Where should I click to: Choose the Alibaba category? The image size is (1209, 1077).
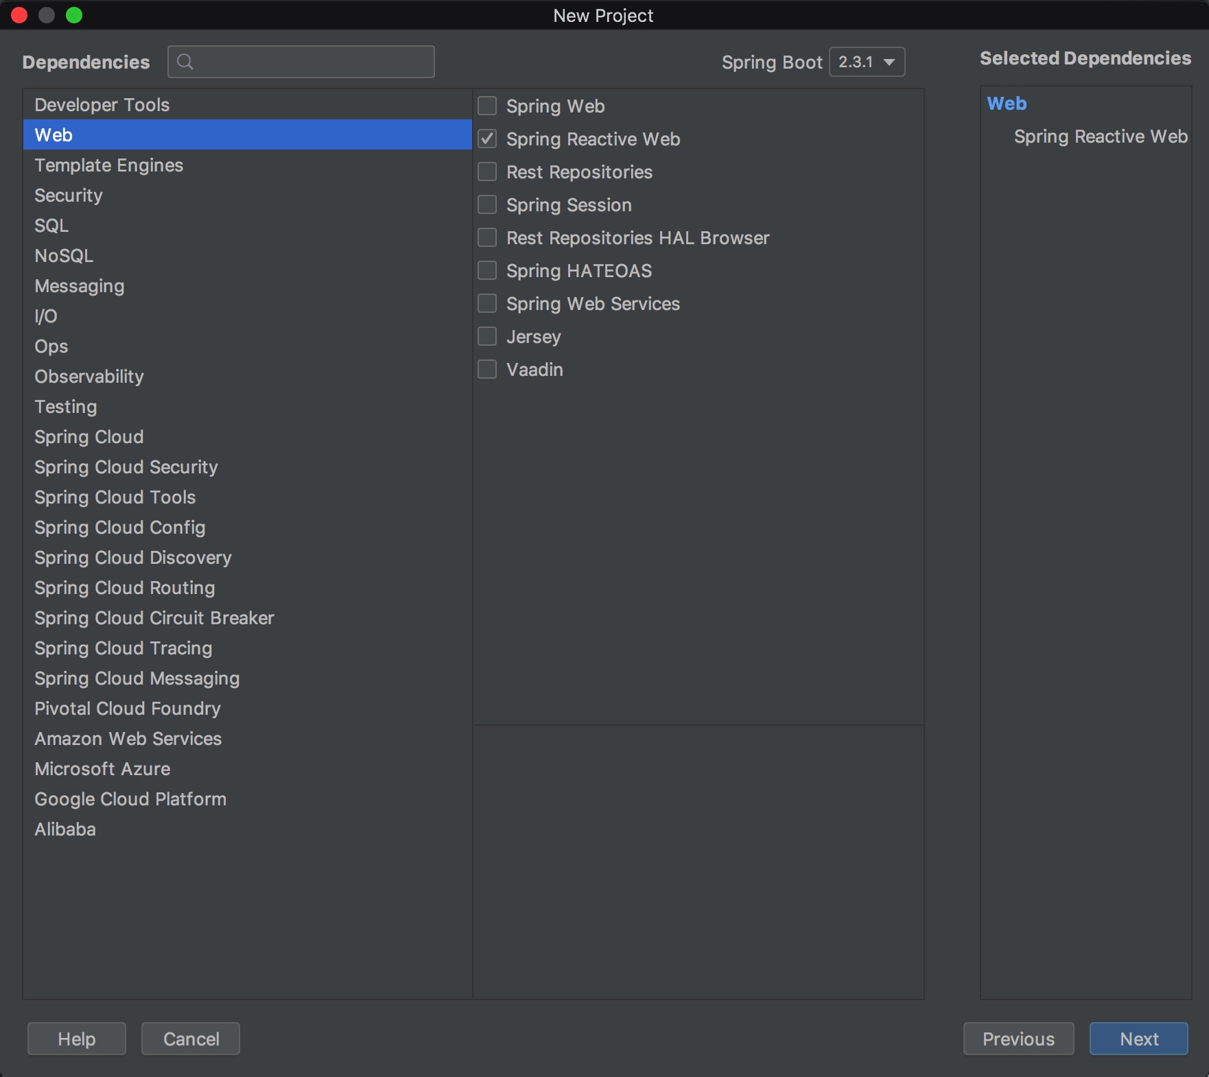[x=248, y=829]
